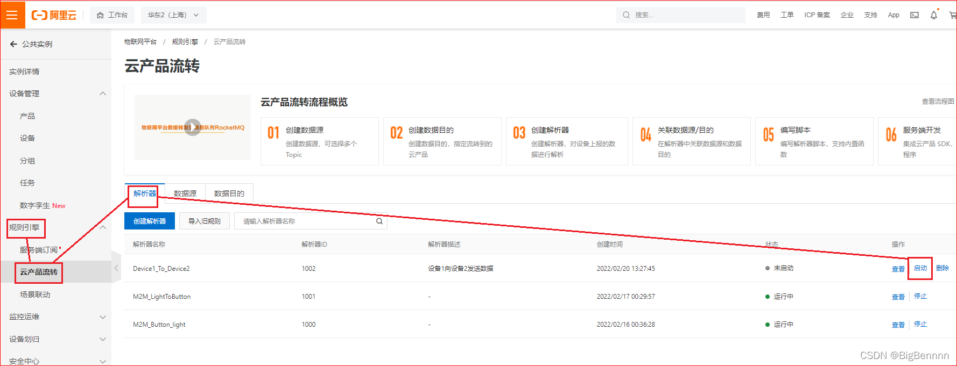Select the M2M_Button_light name cell
Image resolution: width=957 pixels, height=366 pixels.
[x=159, y=324]
